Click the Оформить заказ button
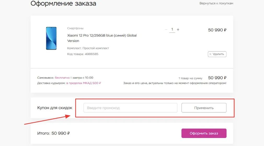 (204, 133)
